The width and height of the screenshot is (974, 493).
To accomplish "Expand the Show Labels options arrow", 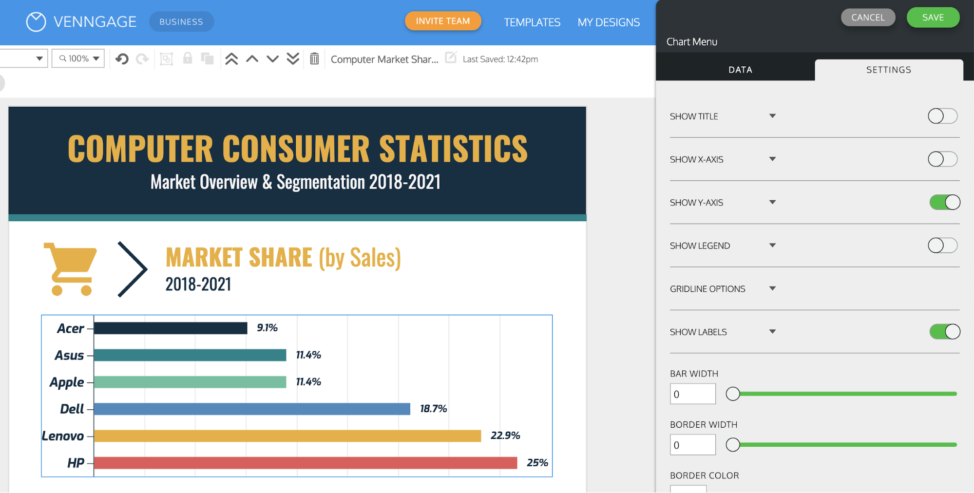I will [x=772, y=331].
